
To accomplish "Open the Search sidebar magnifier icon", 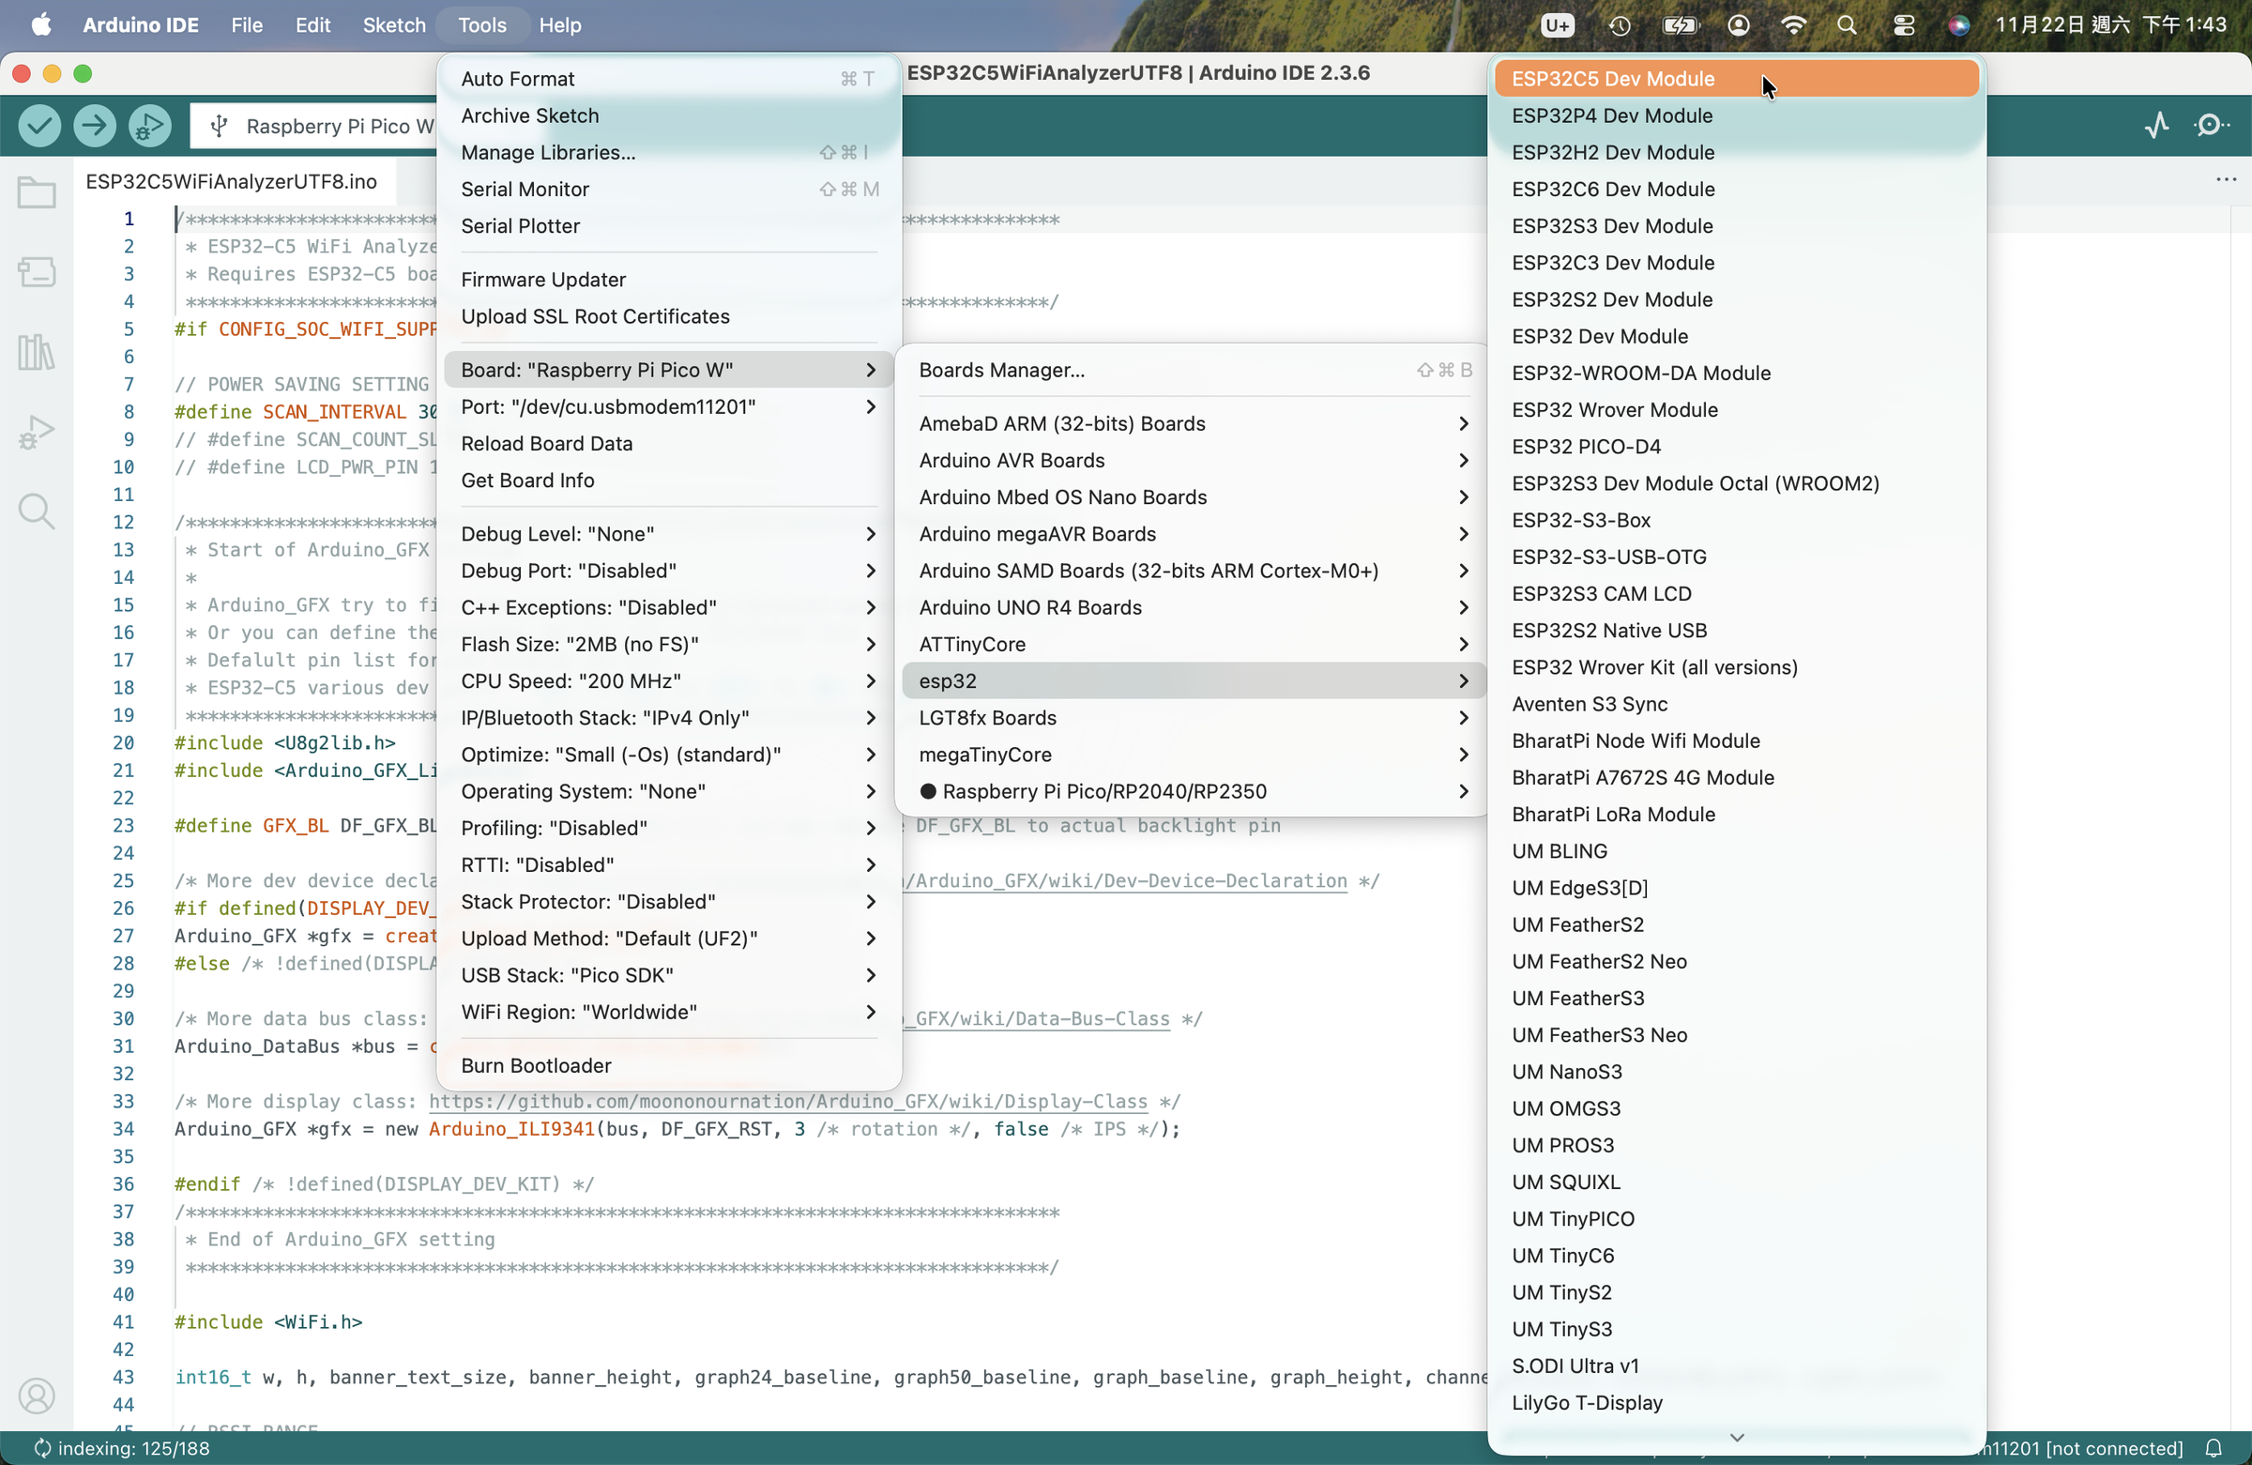I will (37, 512).
